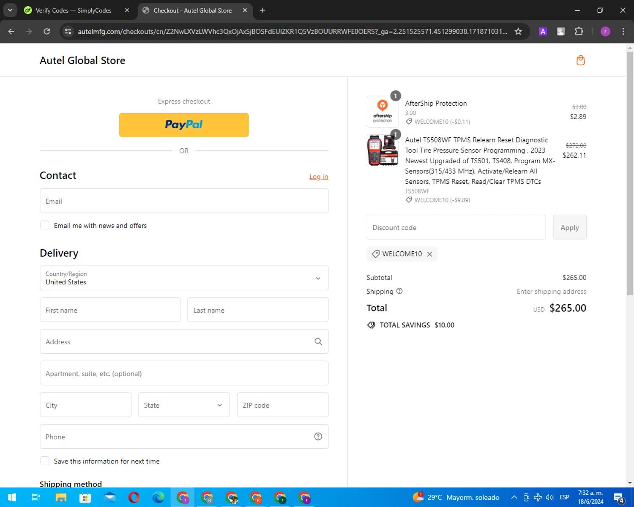This screenshot has height=507, width=634.
Task: Close the Checkout Autel Global Store tab
Action: [x=245, y=10]
